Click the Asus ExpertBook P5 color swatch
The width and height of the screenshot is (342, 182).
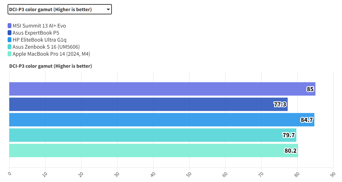pos(10,33)
